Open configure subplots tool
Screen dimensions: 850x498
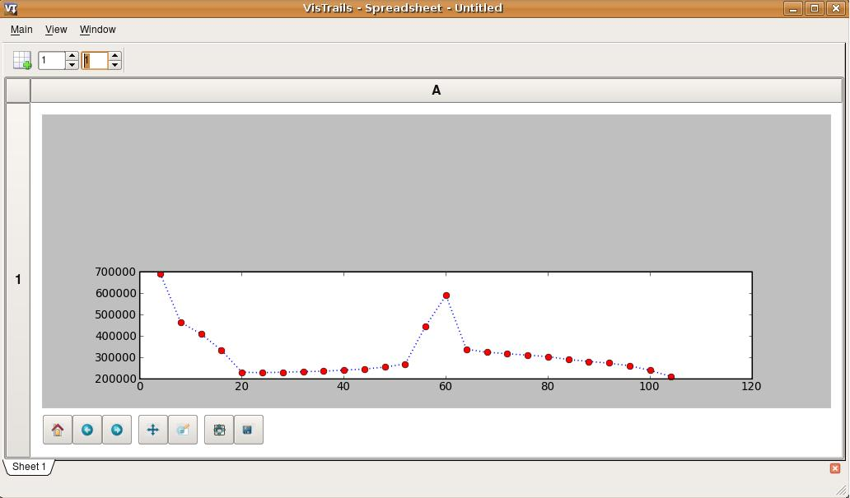click(219, 430)
